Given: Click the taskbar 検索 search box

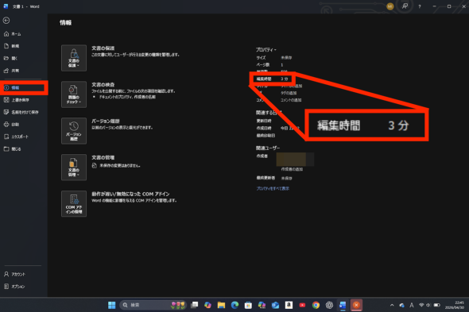Looking at the screenshot, I should tap(153, 305).
